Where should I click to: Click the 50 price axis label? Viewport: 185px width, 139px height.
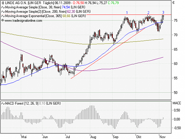coord(176,92)
